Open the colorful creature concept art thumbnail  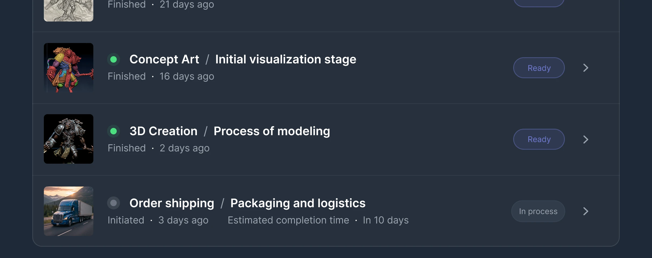coord(69,68)
